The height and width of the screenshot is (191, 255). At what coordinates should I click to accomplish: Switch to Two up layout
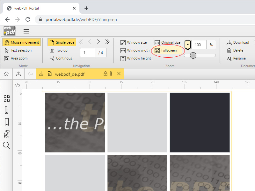58,51
